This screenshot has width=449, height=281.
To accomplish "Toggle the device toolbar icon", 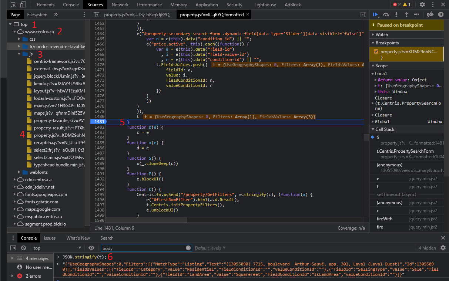I will coord(23,5).
